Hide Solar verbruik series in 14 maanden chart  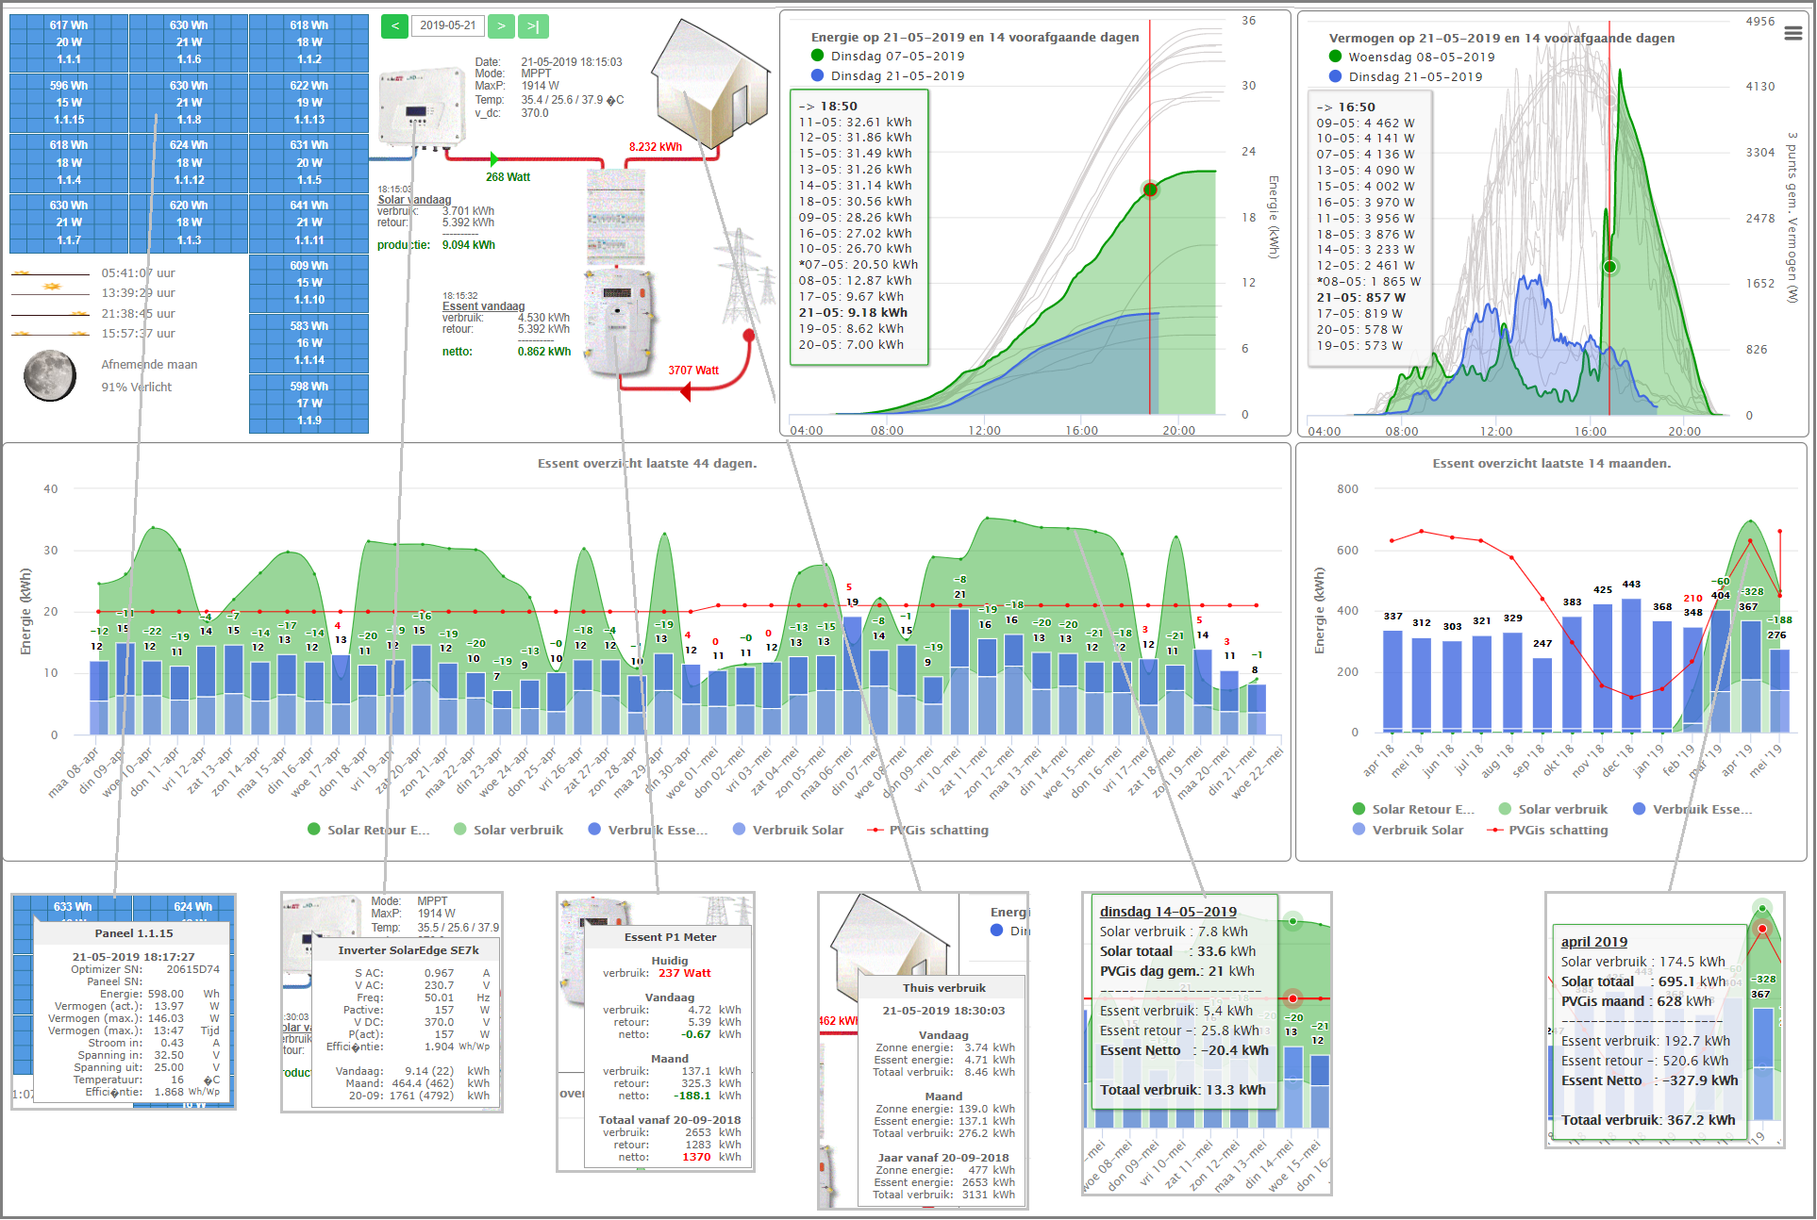(1561, 810)
